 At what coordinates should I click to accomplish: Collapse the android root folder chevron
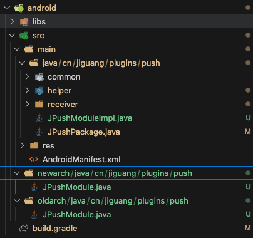(7, 8)
